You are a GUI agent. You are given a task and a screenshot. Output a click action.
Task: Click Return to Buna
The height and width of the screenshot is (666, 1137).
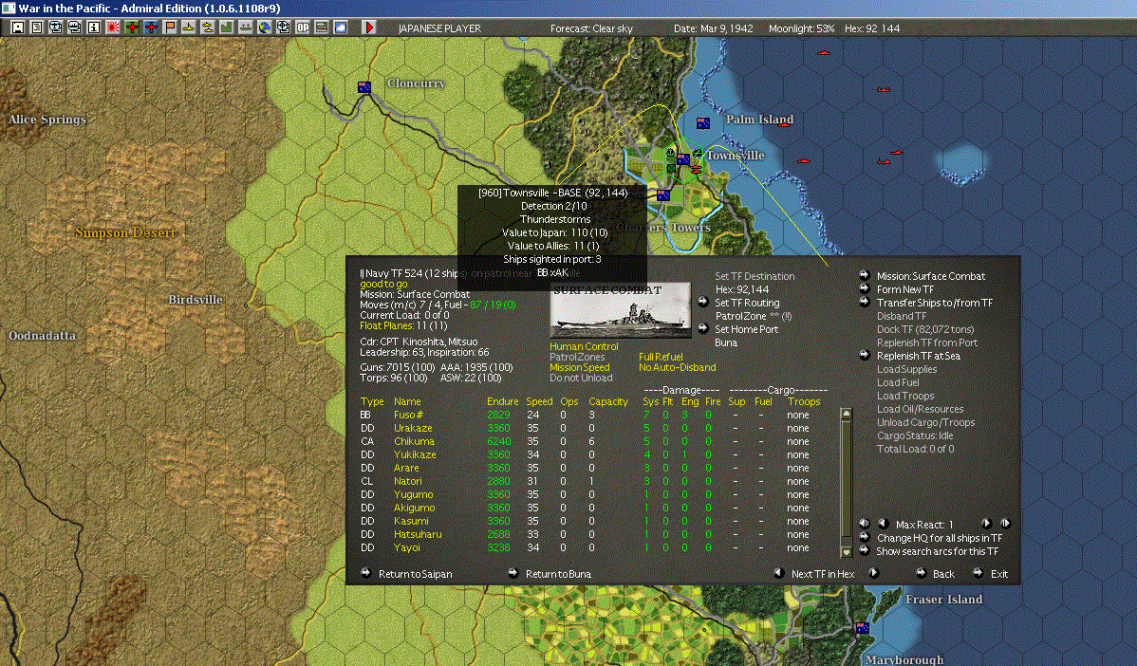click(x=558, y=574)
